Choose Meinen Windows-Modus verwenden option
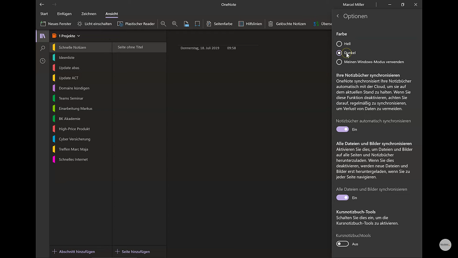Viewport: 458px width, 258px height. [370, 62]
